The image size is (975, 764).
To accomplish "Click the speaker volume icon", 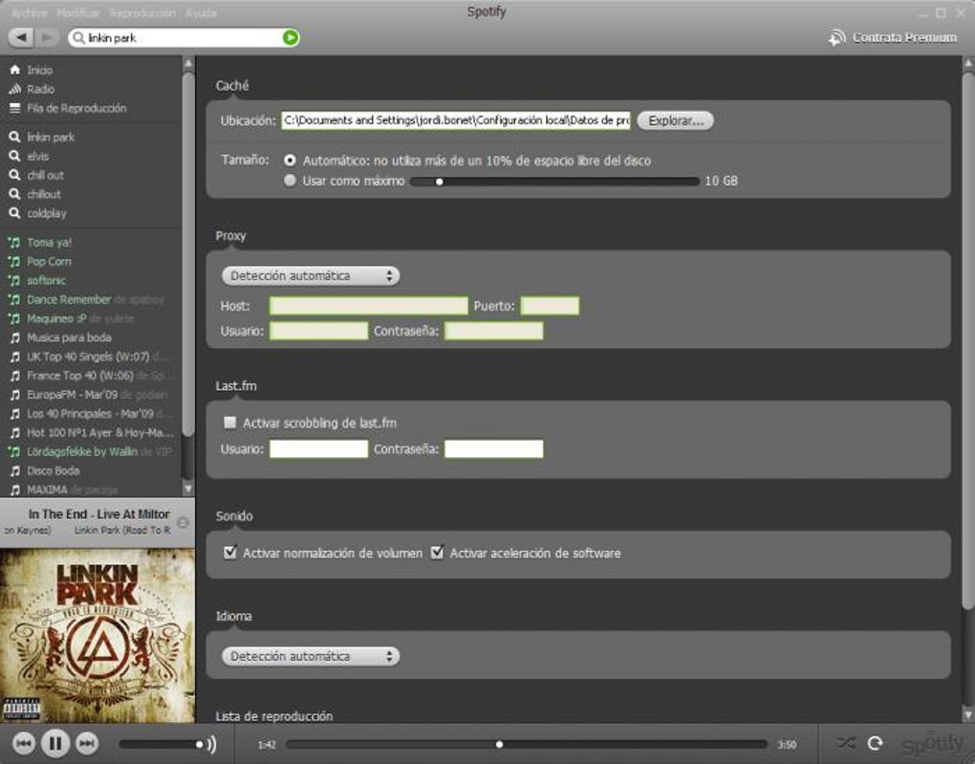I will pos(212,744).
